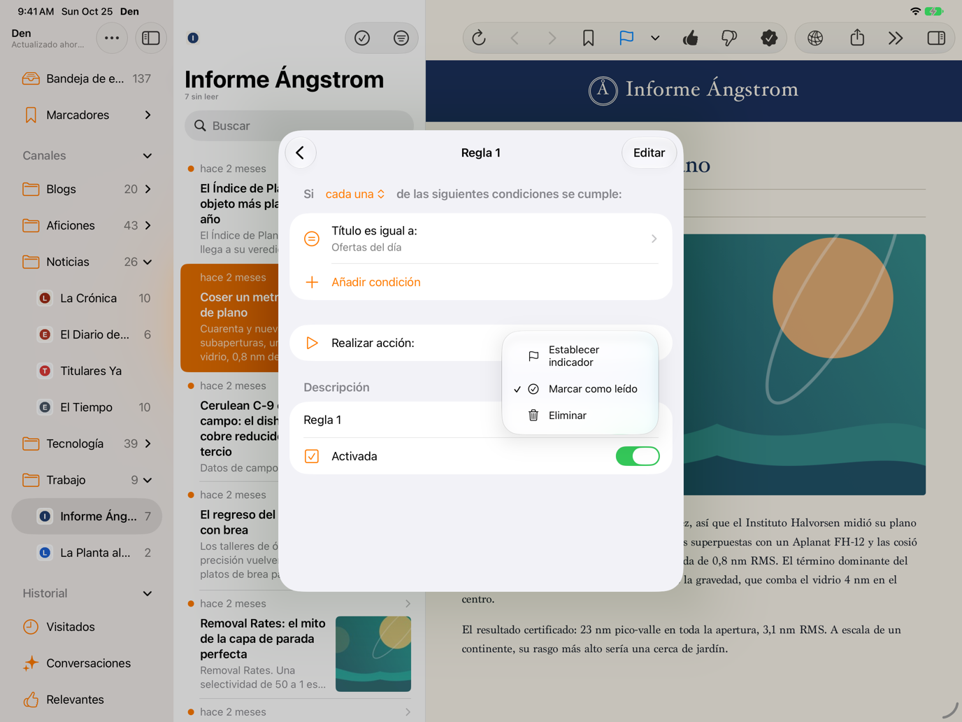Image resolution: width=962 pixels, height=722 pixels.
Task: Toggle the right side panel icon
Action: pyautogui.click(x=936, y=38)
